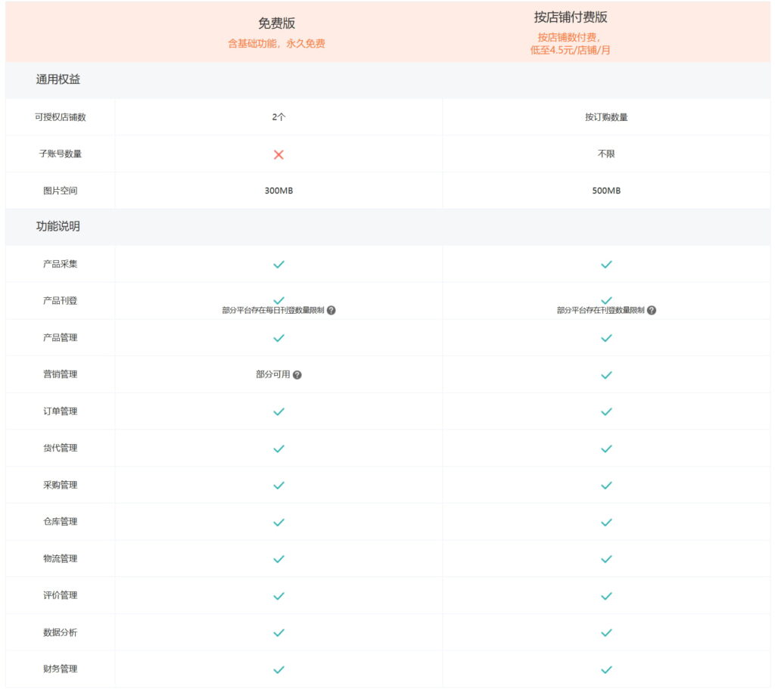Screen dimensions: 775x689
Task: Click the 通用权益 section header
Action: 58,79
